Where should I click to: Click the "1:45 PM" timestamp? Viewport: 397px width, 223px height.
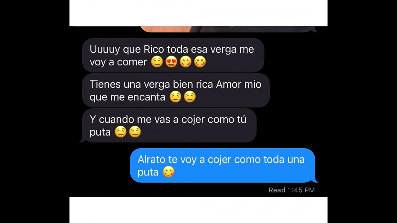click(x=301, y=190)
